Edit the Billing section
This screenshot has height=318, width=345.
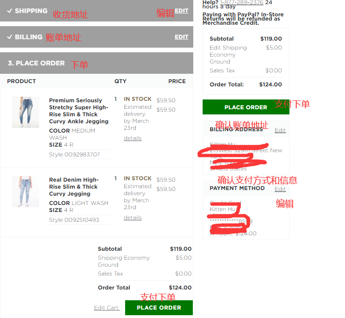click(182, 37)
